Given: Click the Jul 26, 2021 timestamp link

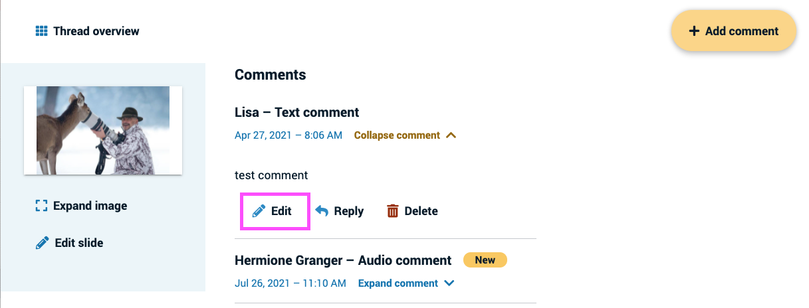Looking at the screenshot, I should tap(290, 283).
